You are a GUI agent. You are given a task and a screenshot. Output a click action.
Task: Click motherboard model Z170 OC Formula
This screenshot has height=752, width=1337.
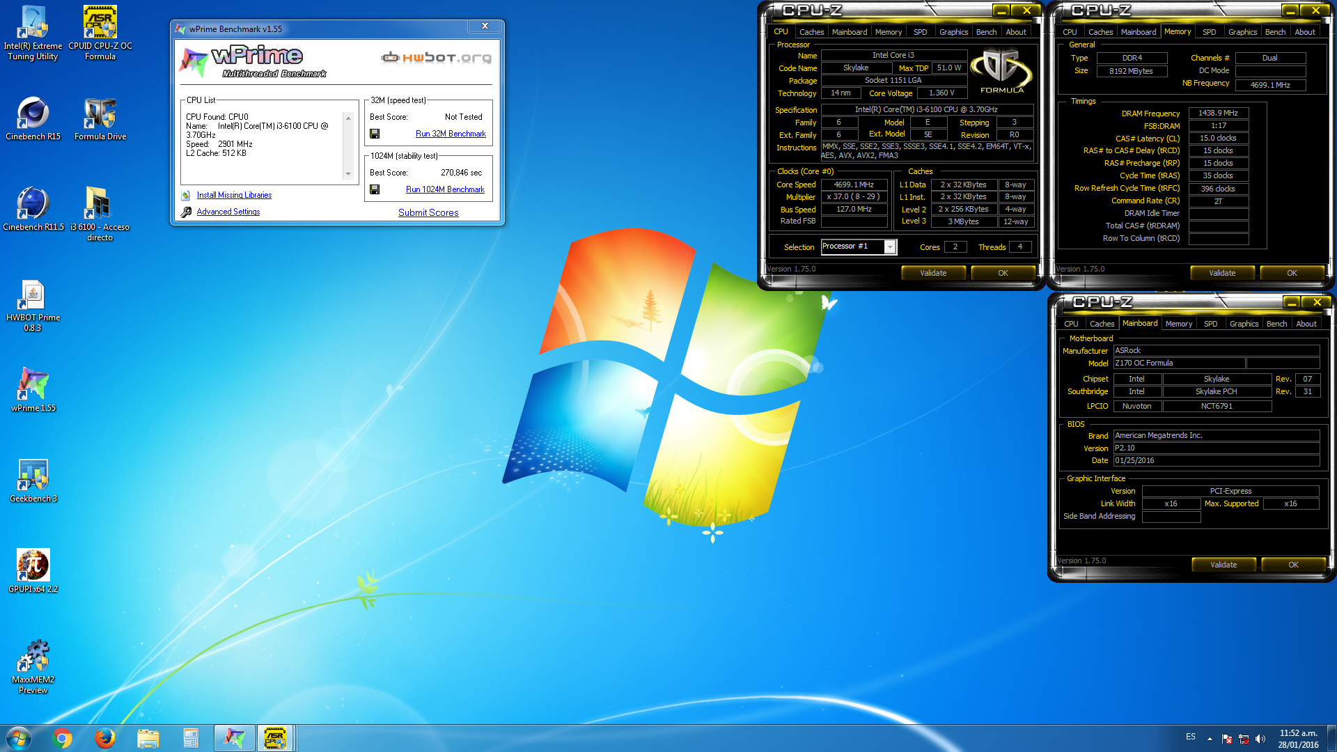pos(1178,363)
